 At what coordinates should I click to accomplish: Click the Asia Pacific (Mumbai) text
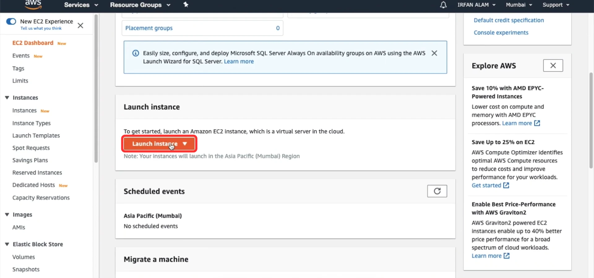[x=153, y=216]
